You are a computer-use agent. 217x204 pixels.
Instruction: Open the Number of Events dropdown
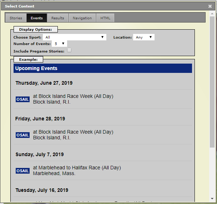pos(59,44)
